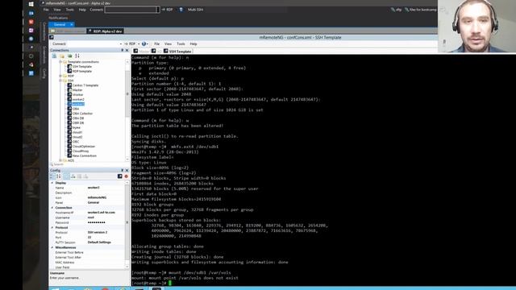
Task: Click the Protocol value SSH version 2
Action: coord(98,233)
